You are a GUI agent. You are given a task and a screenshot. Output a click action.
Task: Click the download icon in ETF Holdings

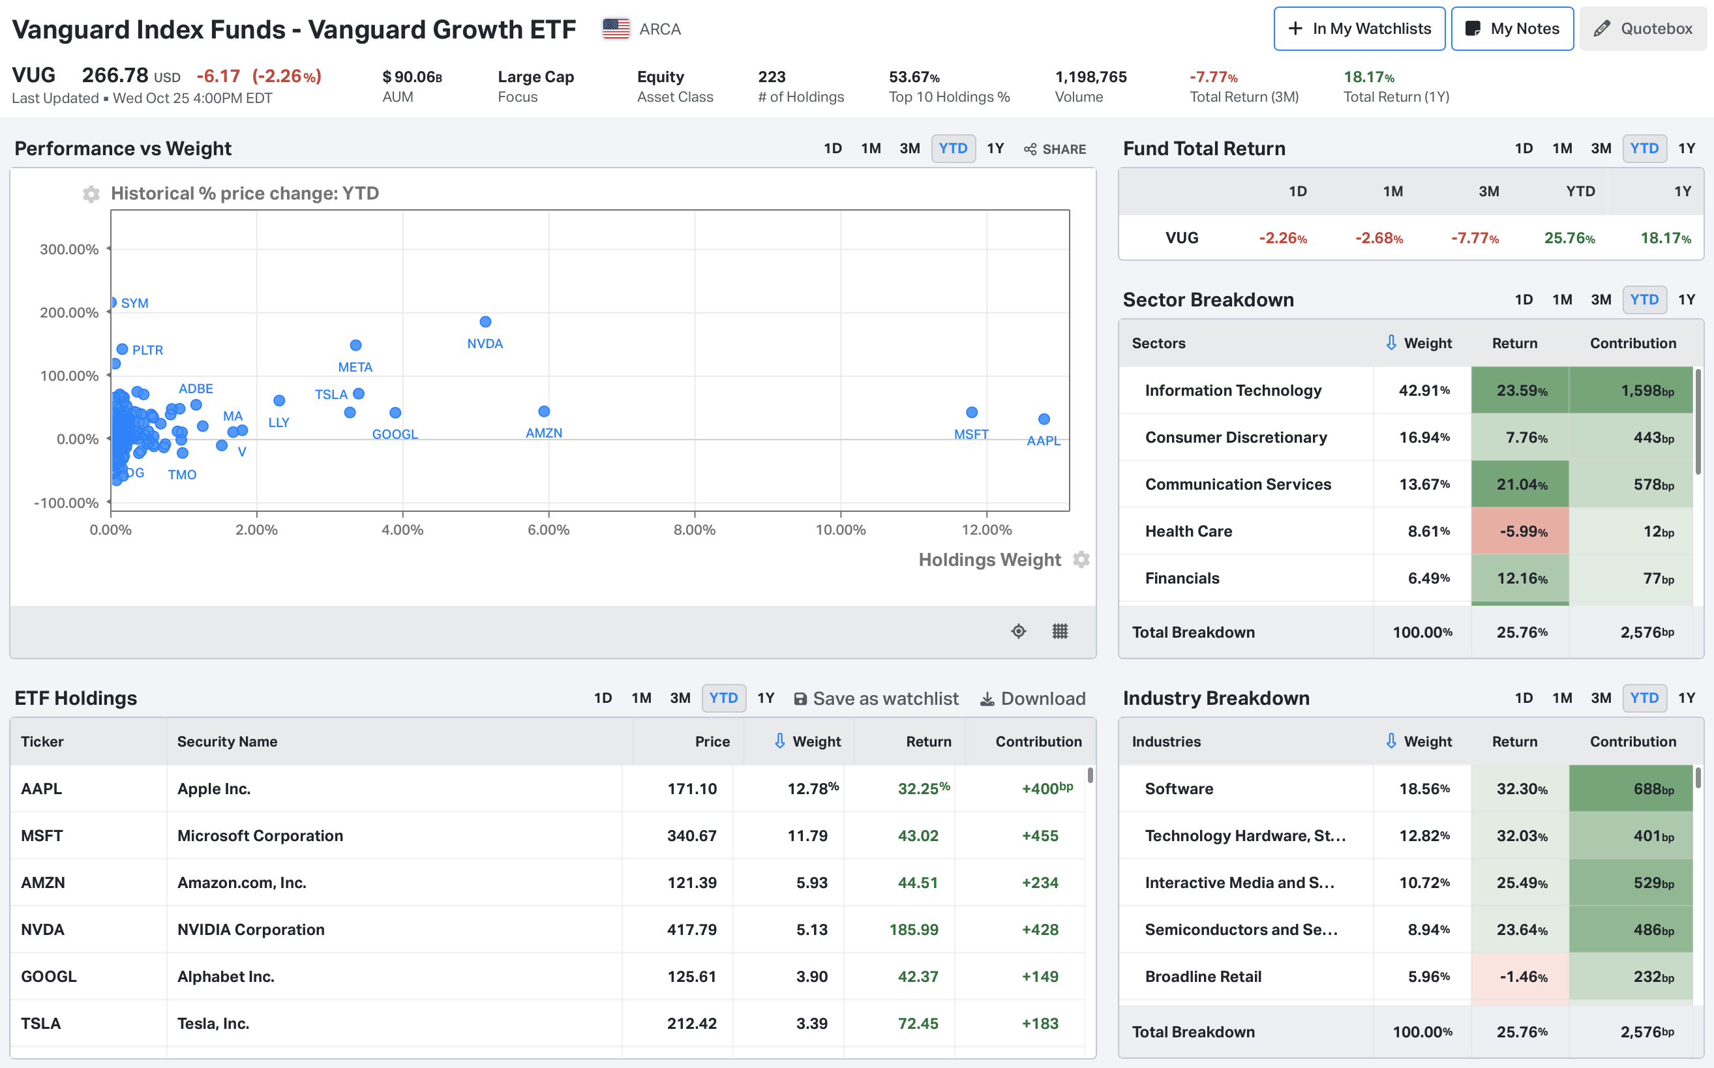click(x=987, y=698)
